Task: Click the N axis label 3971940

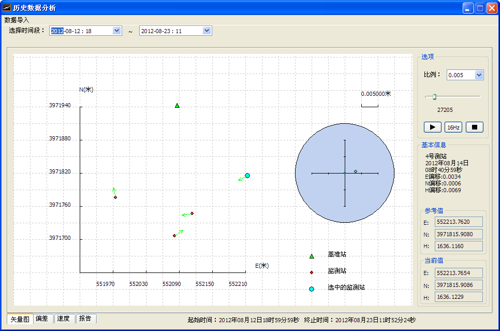Action: tap(60, 105)
